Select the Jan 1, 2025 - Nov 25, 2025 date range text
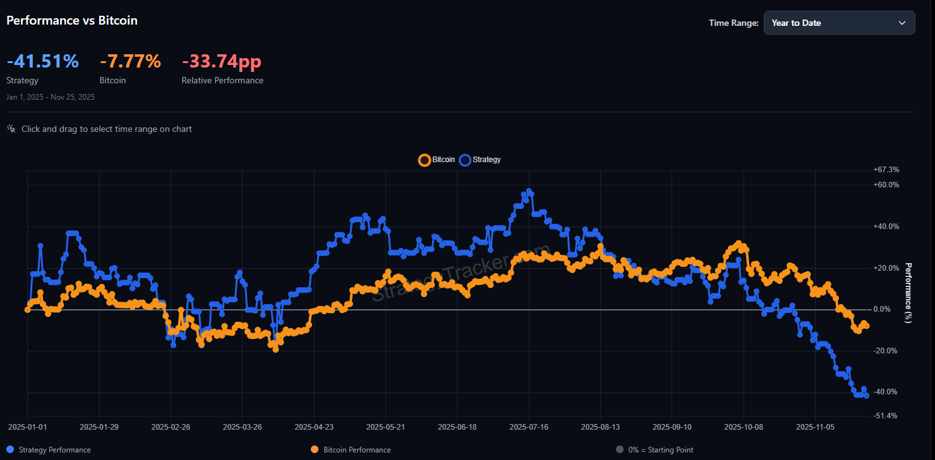Viewport: 935px width, 460px height. click(x=50, y=97)
